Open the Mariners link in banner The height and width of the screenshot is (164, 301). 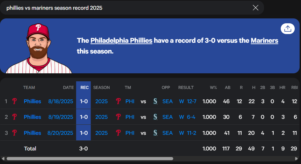(x=264, y=40)
